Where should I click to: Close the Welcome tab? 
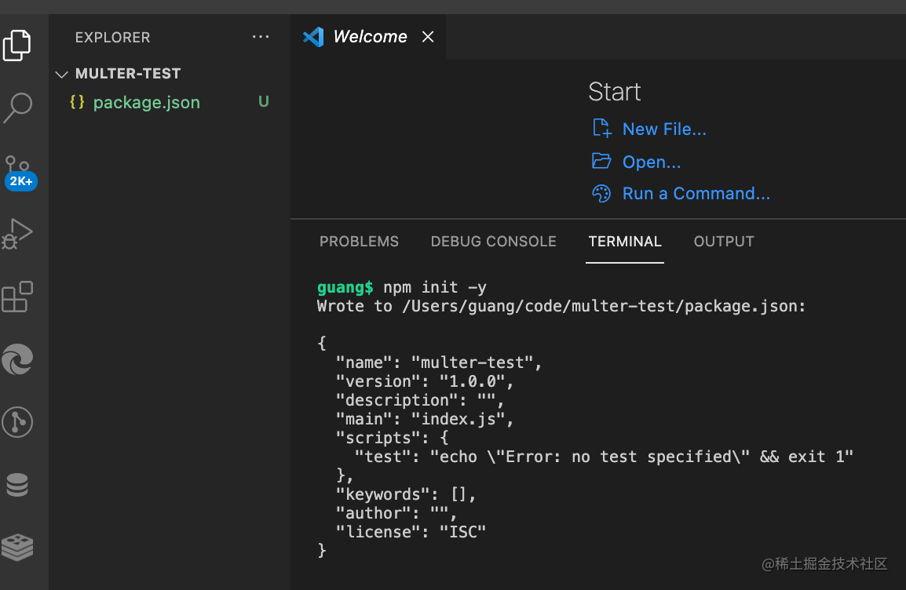pos(428,37)
